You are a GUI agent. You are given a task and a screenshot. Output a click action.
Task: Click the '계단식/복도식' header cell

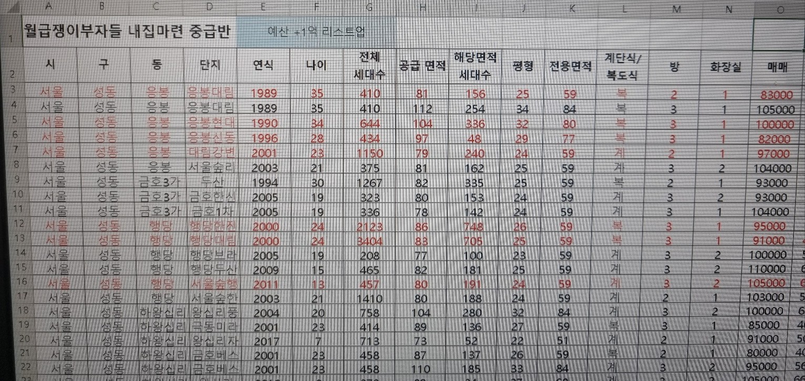click(x=624, y=67)
